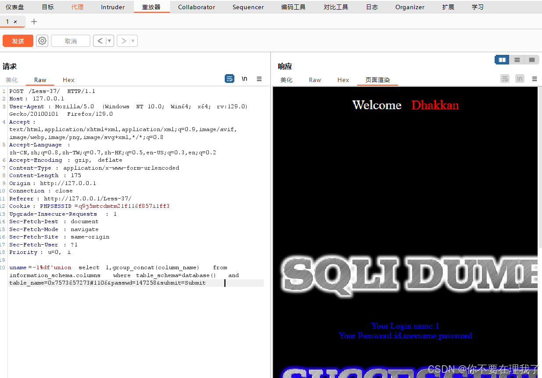This screenshot has width=542, height=378.
Task: Close Repeater tab 1 with the ×
Action: tap(15, 21)
